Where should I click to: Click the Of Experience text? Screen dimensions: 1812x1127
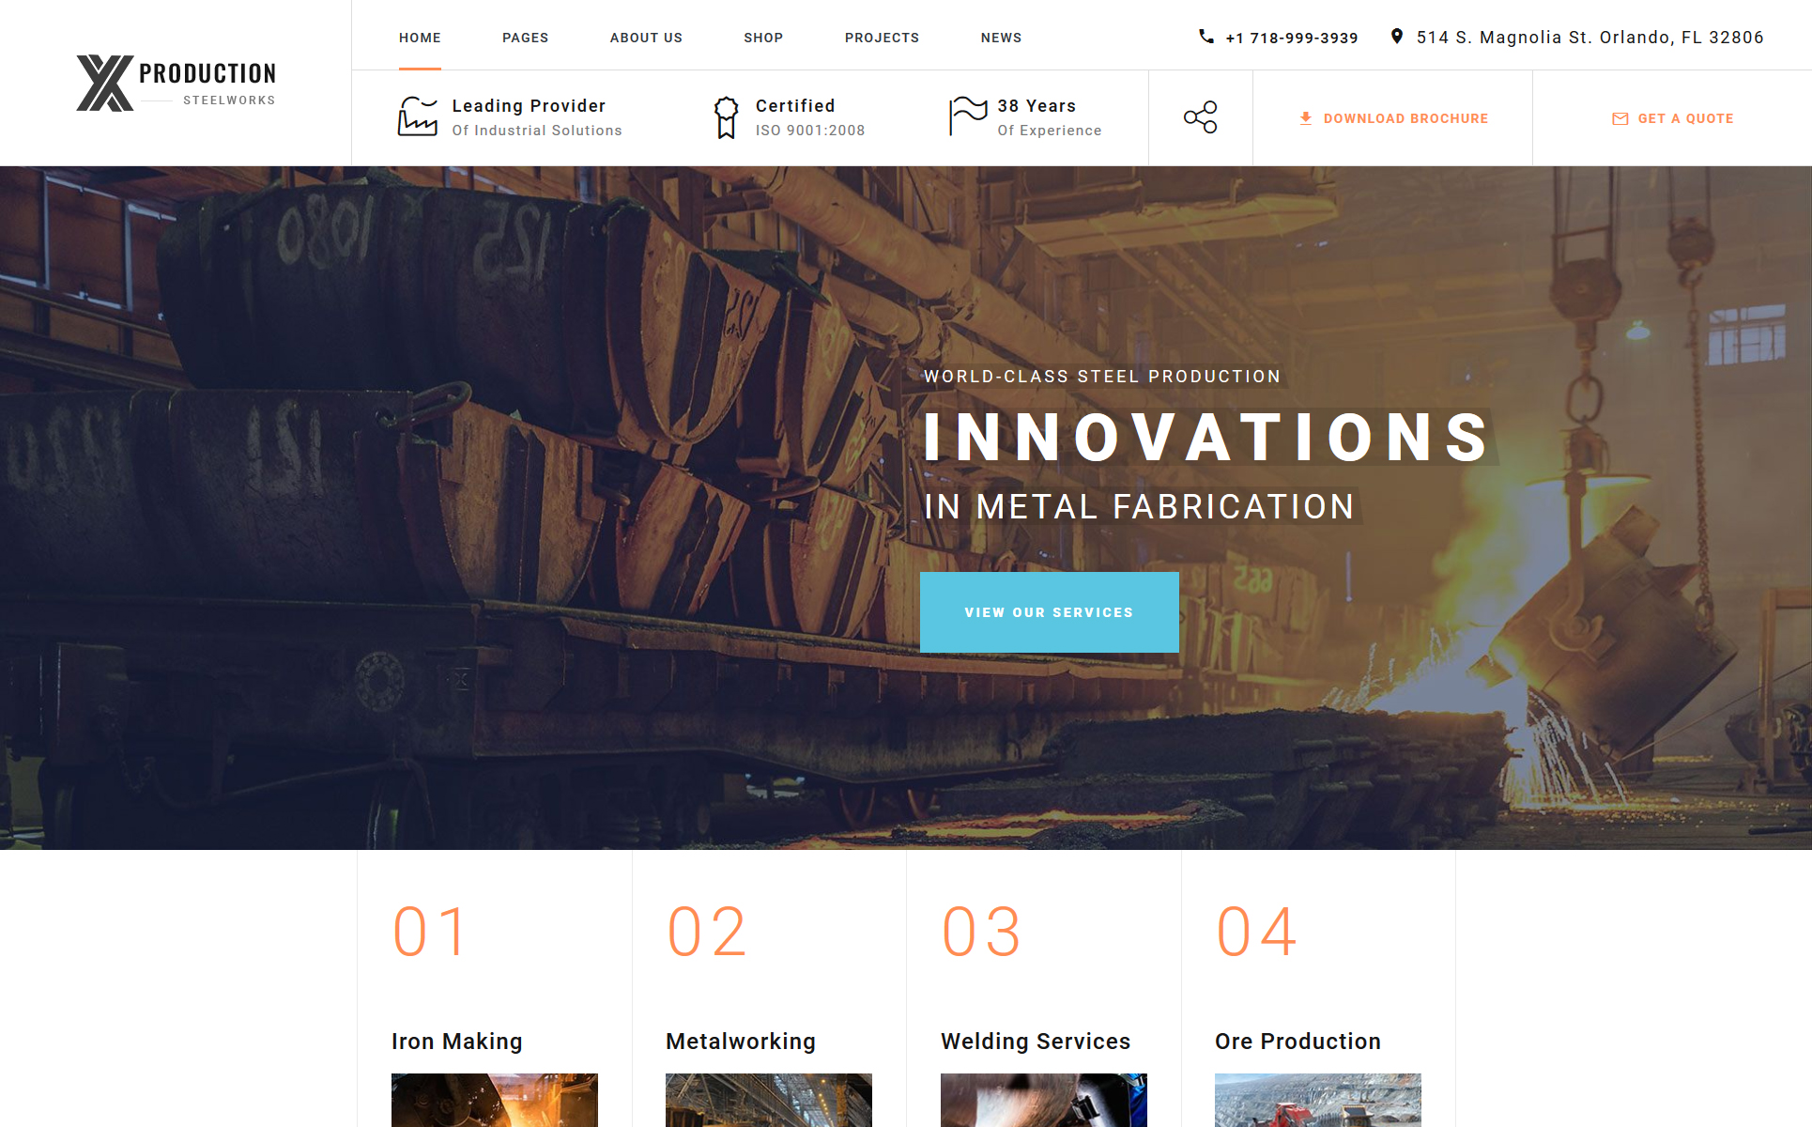(1050, 131)
